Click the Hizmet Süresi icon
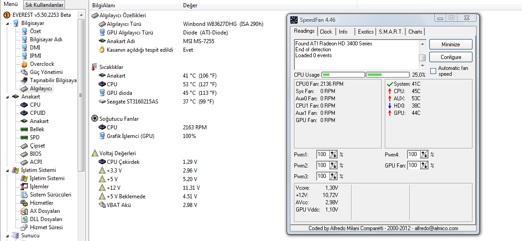The height and width of the screenshot is (241, 522). coord(24,227)
